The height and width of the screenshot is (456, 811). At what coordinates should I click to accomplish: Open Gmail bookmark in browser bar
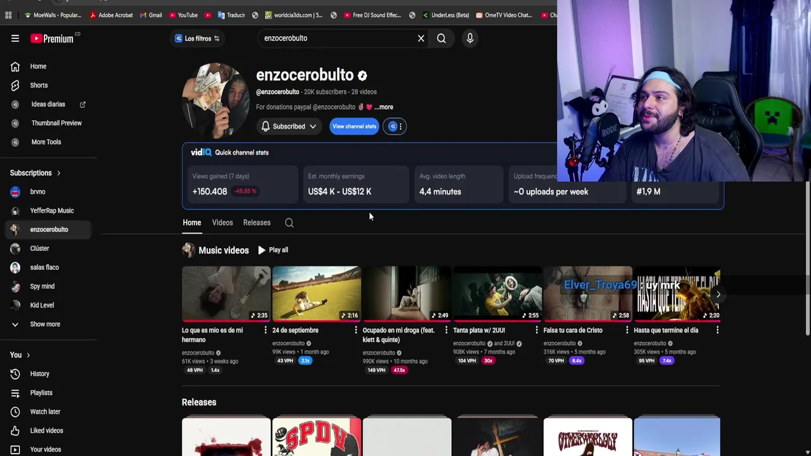pos(151,15)
